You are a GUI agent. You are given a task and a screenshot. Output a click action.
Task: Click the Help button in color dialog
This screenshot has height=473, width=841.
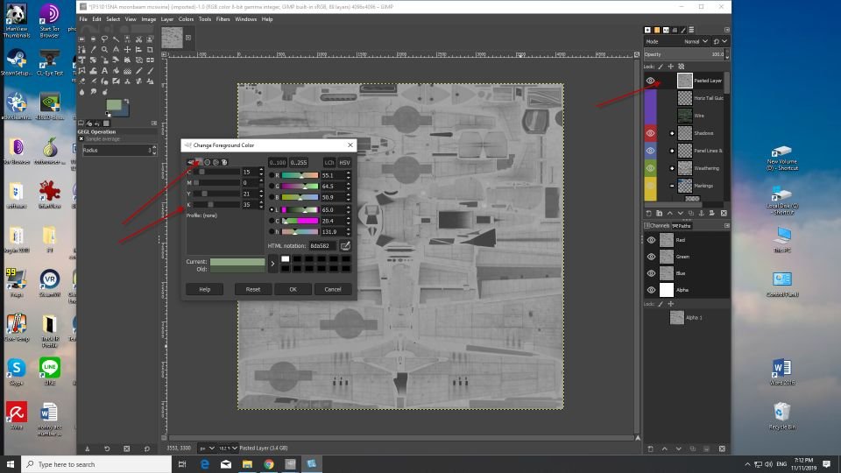(x=204, y=289)
